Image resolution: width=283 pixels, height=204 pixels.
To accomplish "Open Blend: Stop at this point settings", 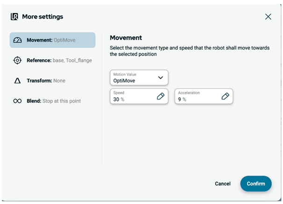I will point(54,101).
